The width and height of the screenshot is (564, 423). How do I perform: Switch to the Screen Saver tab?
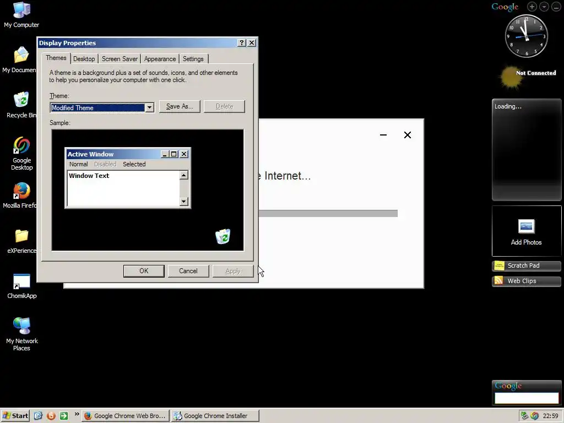pos(120,59)
